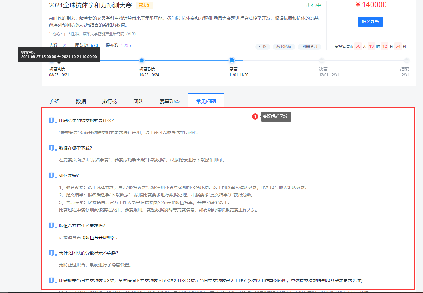Click the 报名参赛 button
Image resolution: width=423 pixels, height=293 pixels.
point(370,22)
